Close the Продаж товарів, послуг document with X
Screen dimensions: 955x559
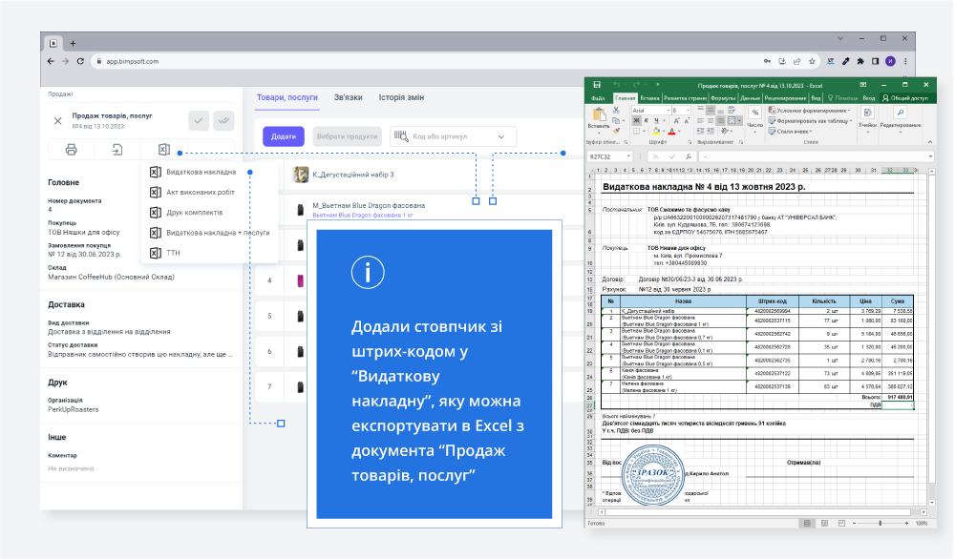57,121
